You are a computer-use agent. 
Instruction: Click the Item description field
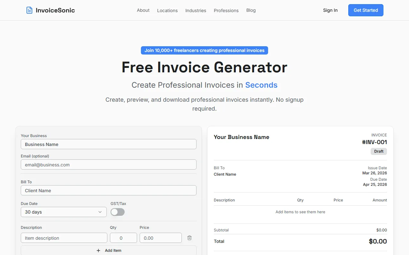click(x=64, y=238)
